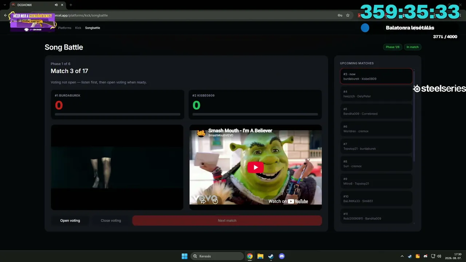
Task: Expand the tab search dropdown
Action: (x=4, y=5)
